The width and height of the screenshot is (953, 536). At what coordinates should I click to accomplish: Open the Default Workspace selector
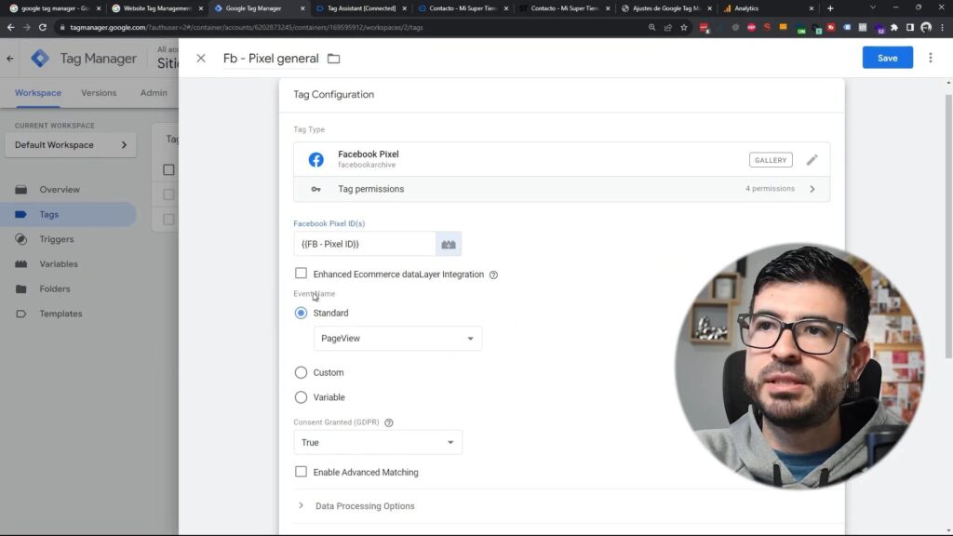point(71,145)
